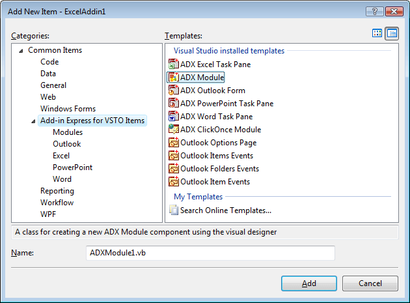Select the Word subcategory
Image resolution: width=410 pixels, height=303 pixels.
pos(62,179)
